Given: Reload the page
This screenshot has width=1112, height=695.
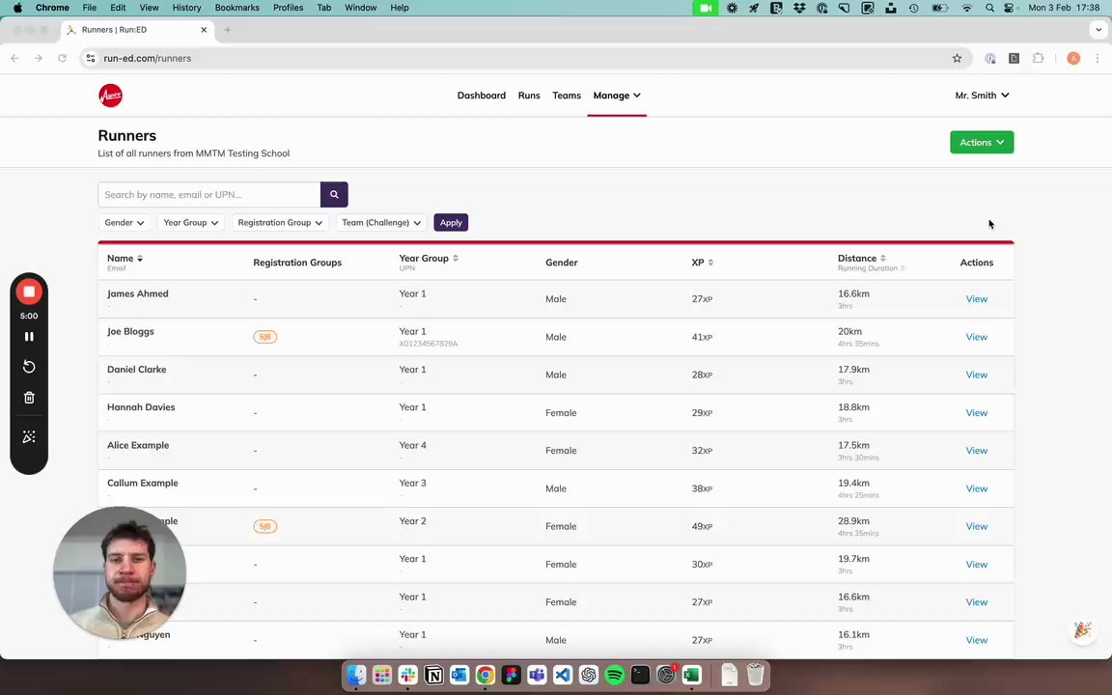Looking at the screenshot, I should click(x=63, y=58).
